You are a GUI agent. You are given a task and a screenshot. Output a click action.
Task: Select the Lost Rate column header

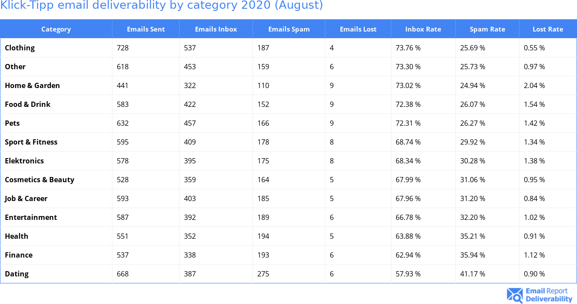click(x=548, y=29)
